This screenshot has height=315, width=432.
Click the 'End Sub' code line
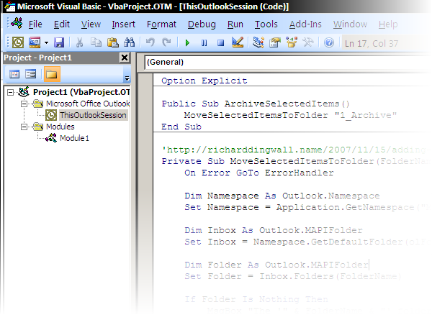181,127
